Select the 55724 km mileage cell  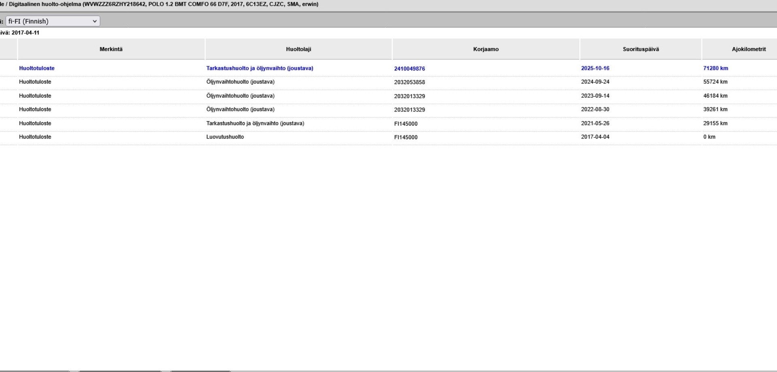pyautogui.click(x=715, y=82)
